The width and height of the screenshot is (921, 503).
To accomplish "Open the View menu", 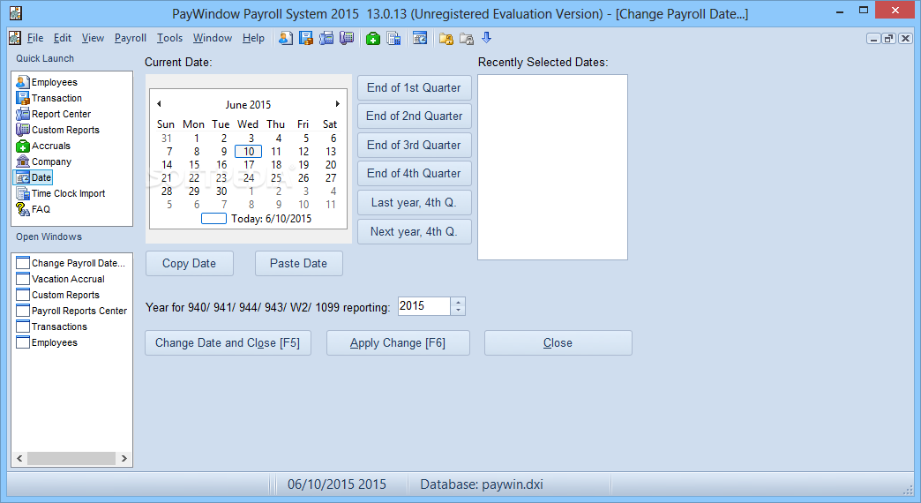I will coord(93,38).
